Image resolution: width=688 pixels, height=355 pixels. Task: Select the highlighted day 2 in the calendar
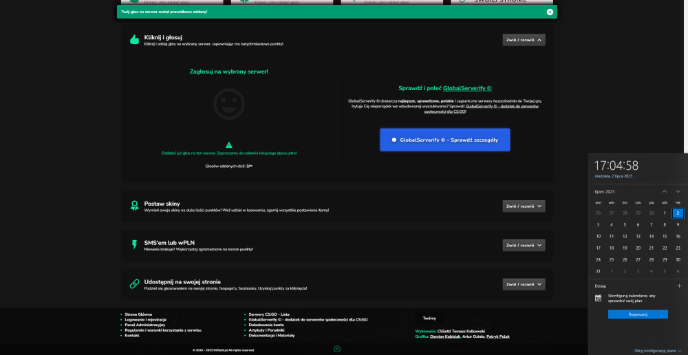678,213
